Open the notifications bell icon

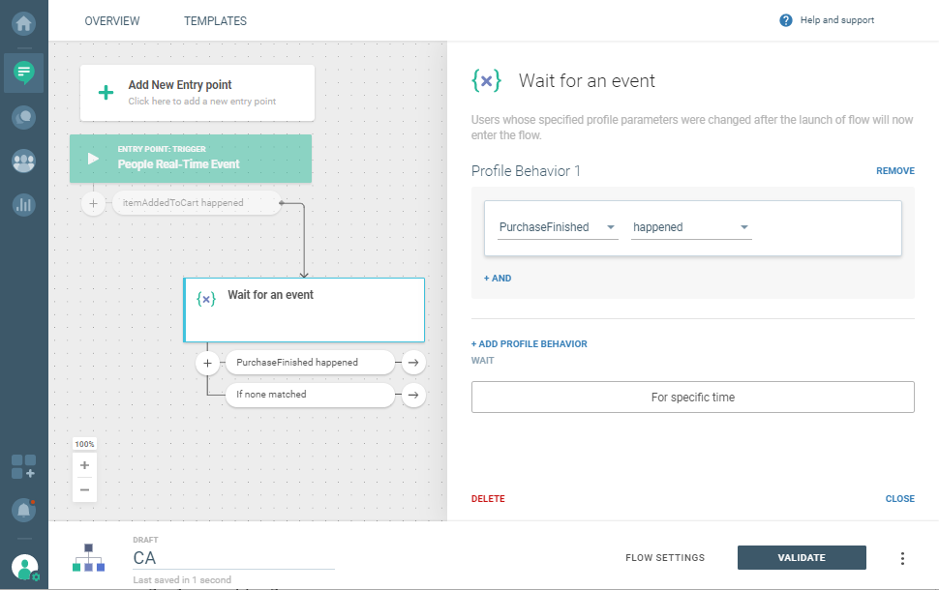tap(23, 509)
